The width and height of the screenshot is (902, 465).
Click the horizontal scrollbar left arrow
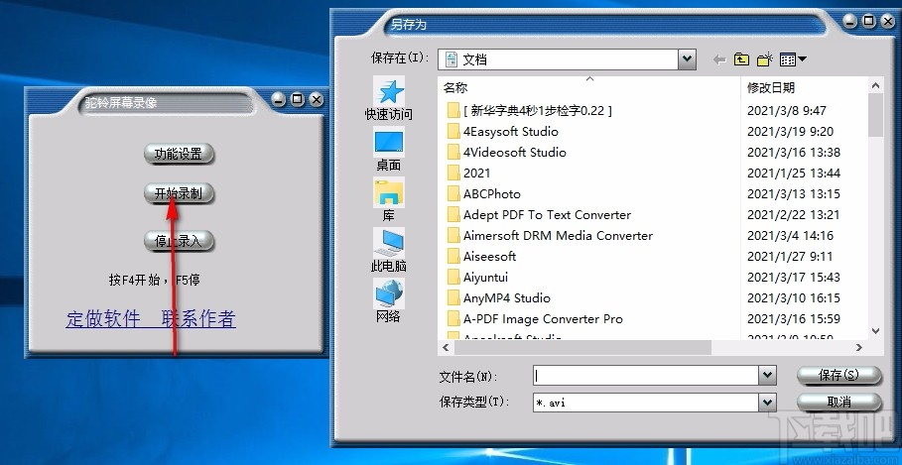click(x=446, y=348)
